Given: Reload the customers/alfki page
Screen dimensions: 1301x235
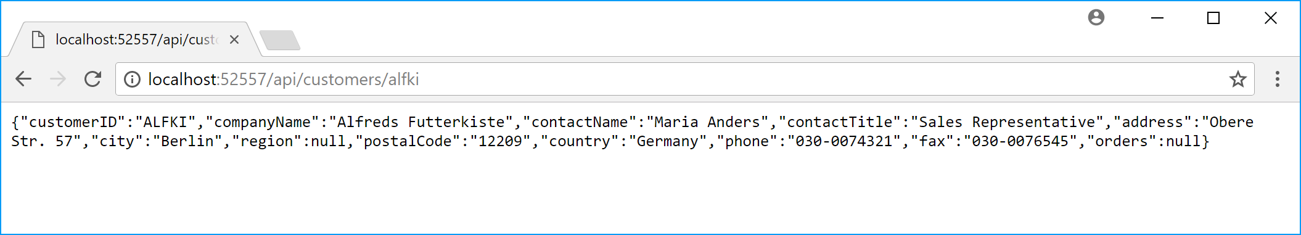Looking at the screenshot, I should 92,79.
